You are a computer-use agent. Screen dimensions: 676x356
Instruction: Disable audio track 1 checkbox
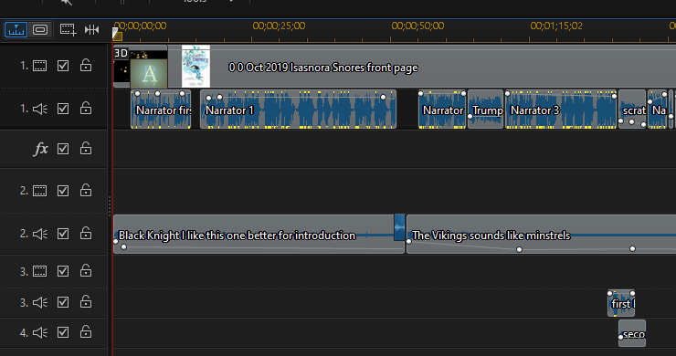[x=63, y=109]
